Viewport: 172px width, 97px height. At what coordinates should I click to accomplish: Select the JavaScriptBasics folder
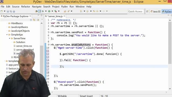click(x=19, y=27)
